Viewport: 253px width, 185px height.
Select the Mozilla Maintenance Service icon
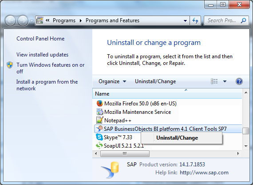pyautogui.click(x=100, y=112)
